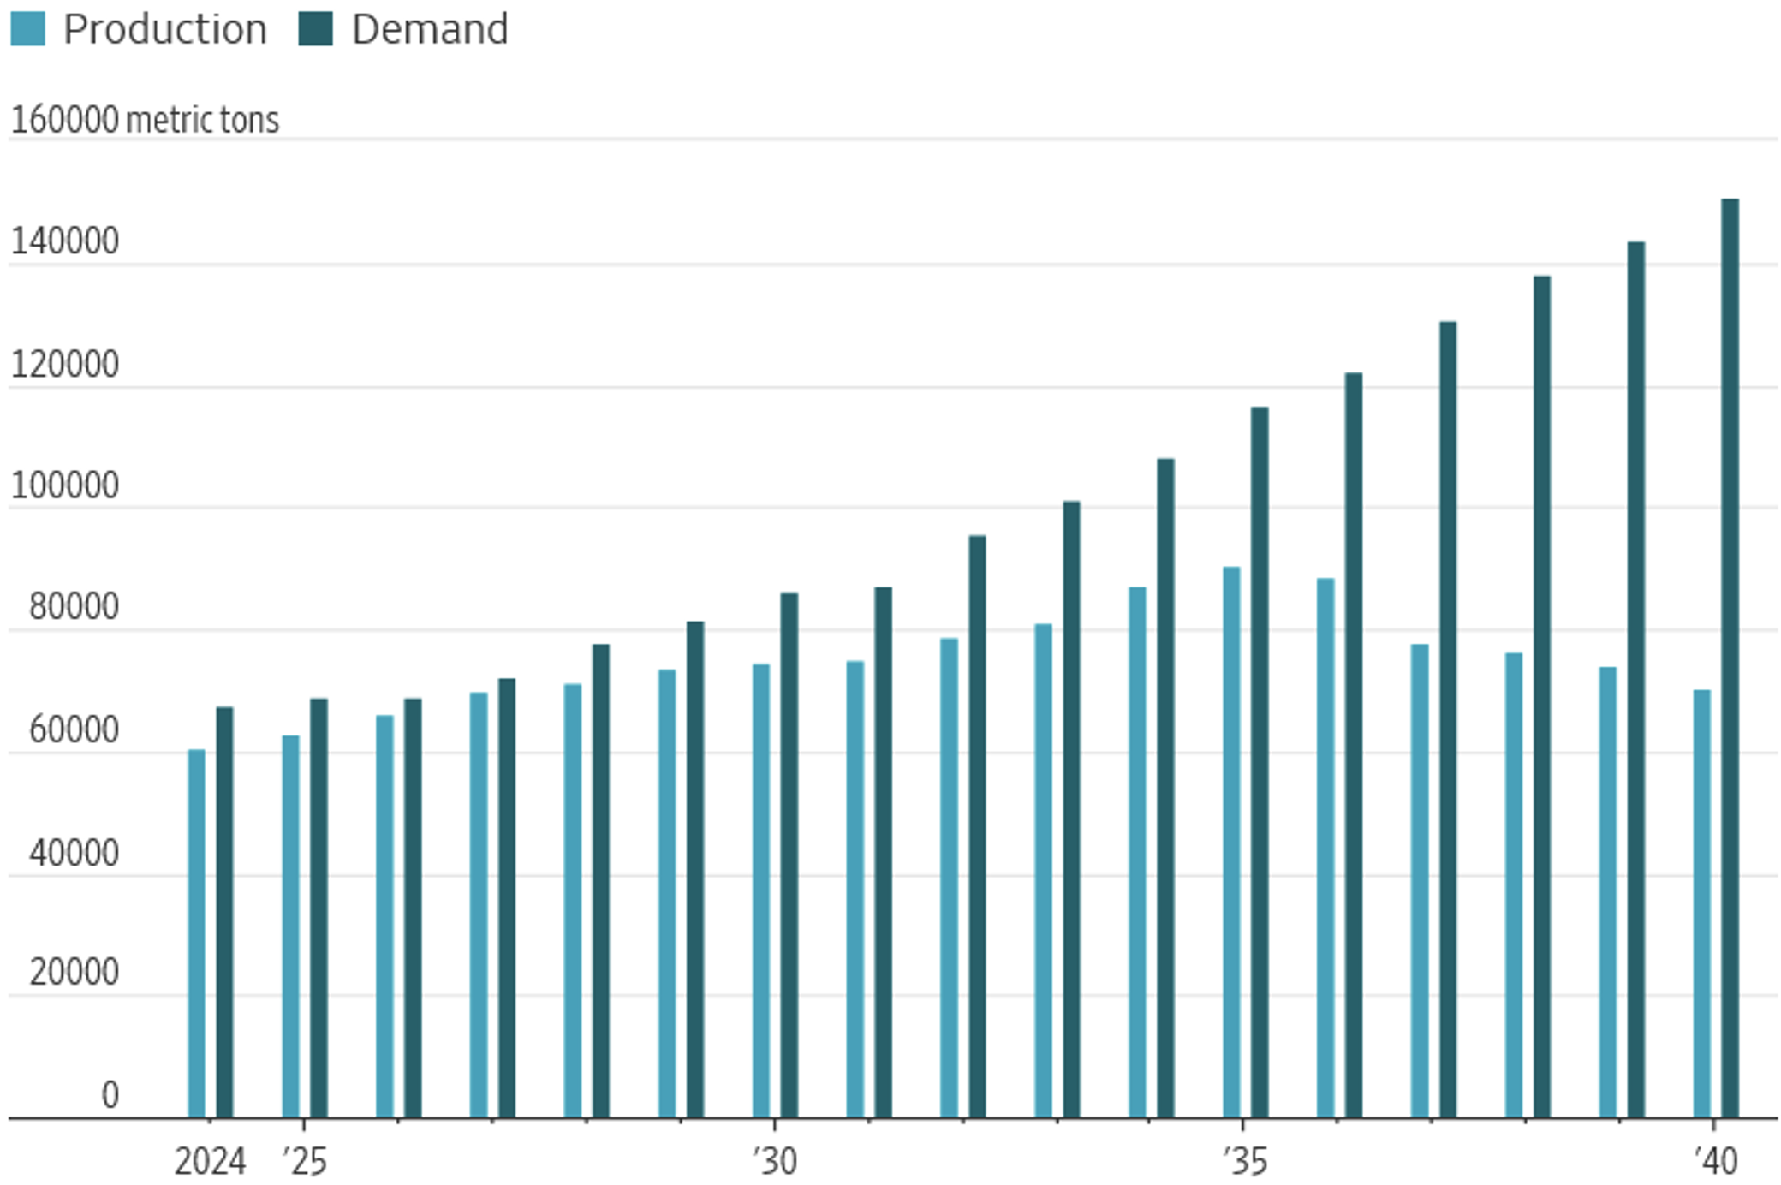Click the Demand legend color swatch

315,28
